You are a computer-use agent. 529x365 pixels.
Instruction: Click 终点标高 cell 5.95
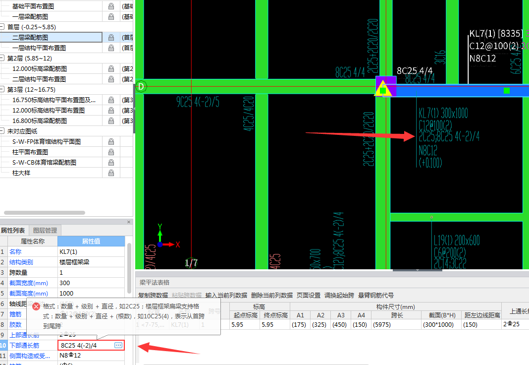275,324
